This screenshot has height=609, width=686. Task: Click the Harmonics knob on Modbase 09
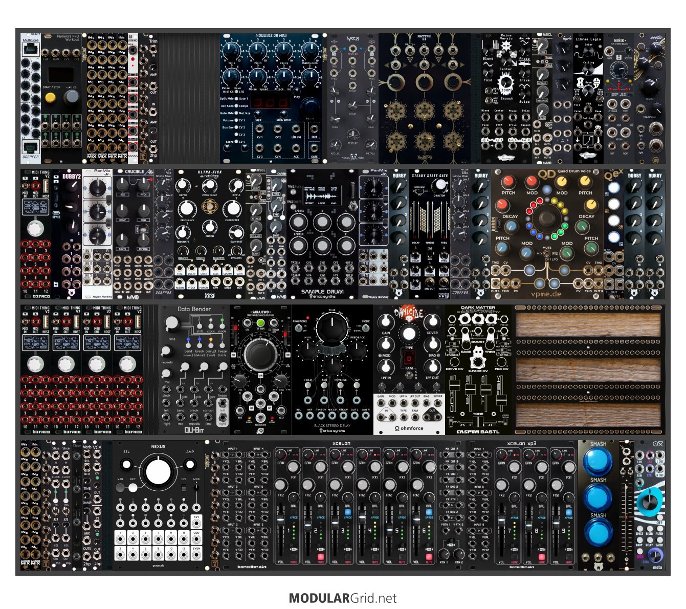309,51
